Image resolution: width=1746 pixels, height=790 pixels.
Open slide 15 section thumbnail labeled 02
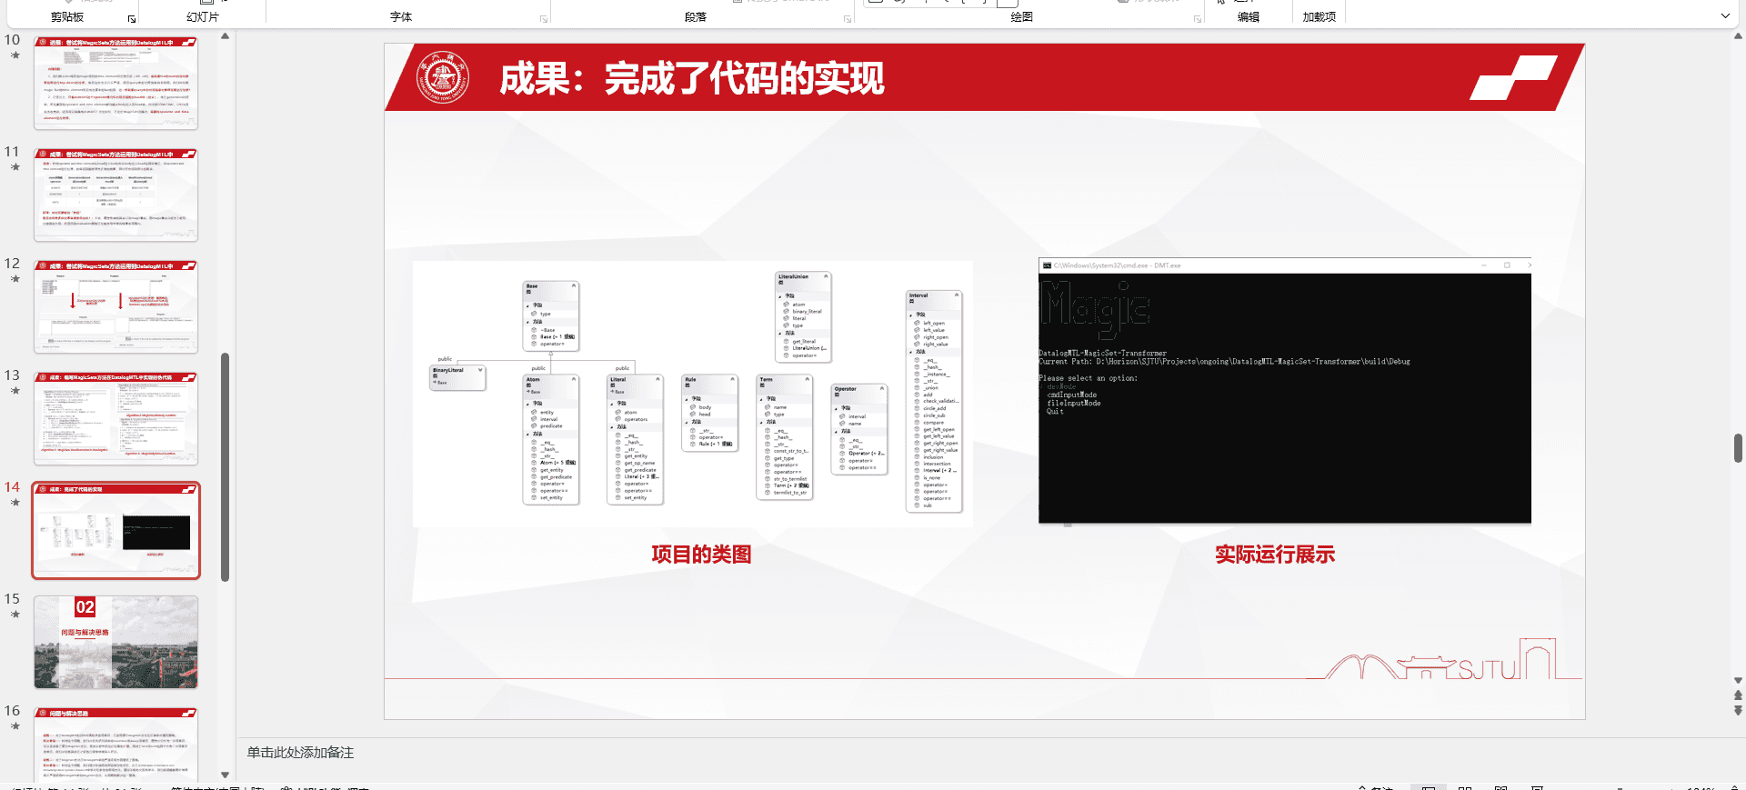click(x=115, y=642)
